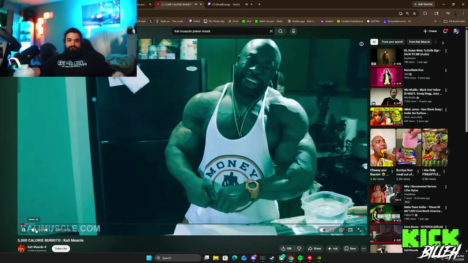Viewport: 468px width, 263px height.
Task: Bookmark this page with the star
Action: (x=414, y=14)
